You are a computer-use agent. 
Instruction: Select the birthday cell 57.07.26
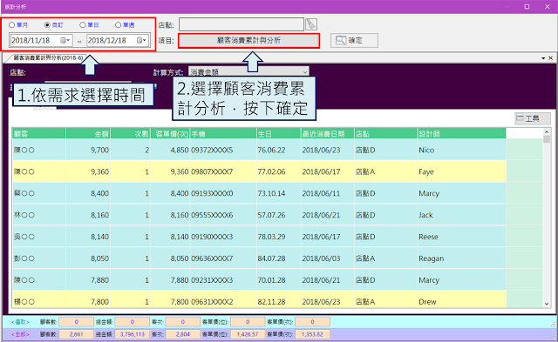pyautogui.click(x=279, y=215)
